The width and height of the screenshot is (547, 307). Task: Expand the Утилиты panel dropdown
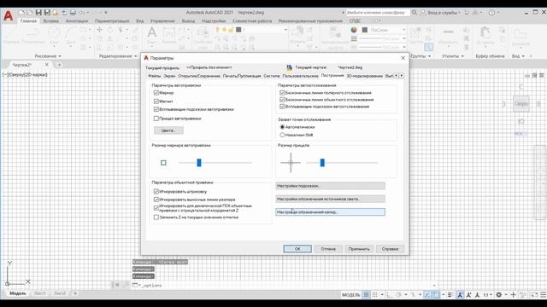point(462,56)
